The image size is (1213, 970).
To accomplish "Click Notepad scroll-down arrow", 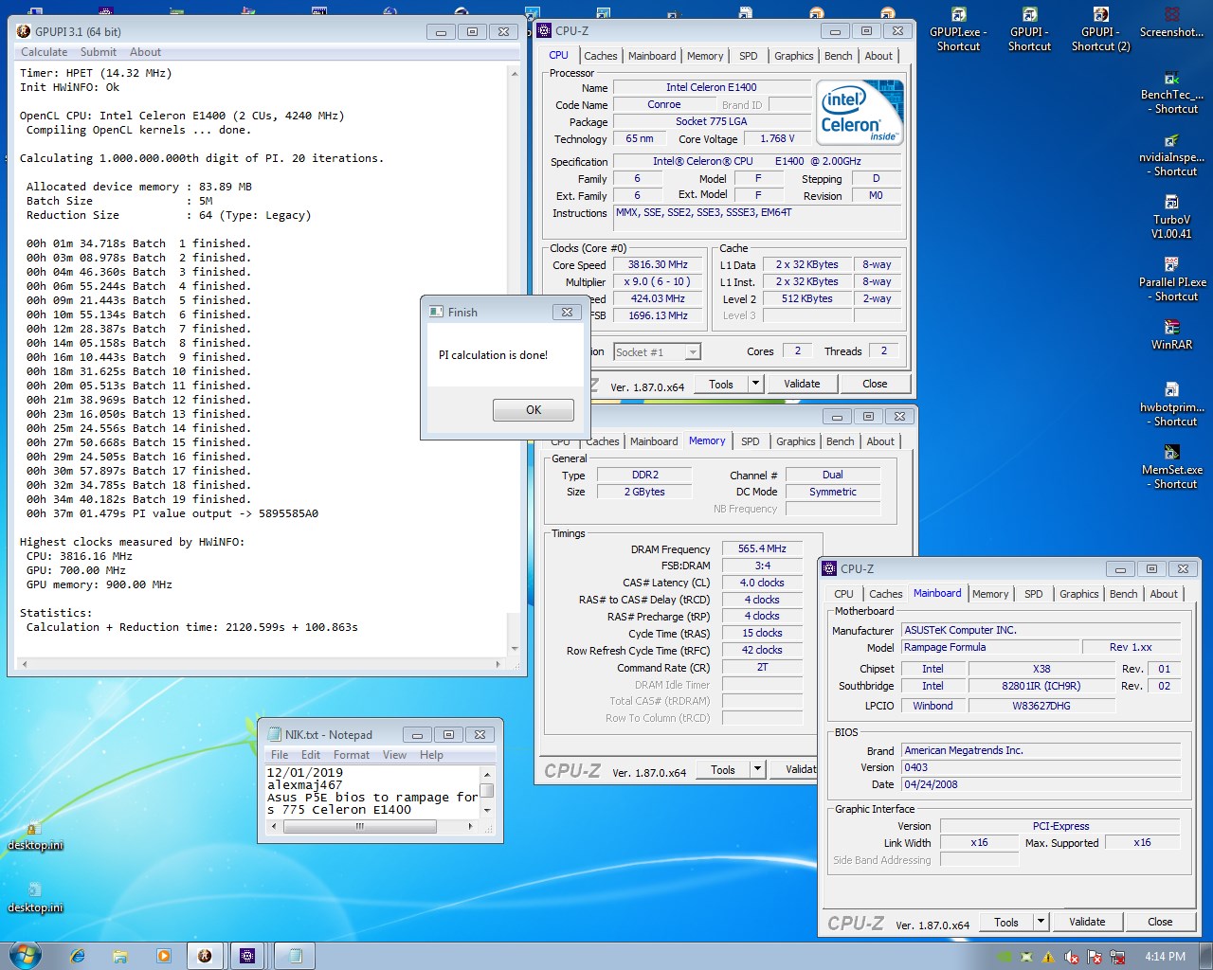I will pyautogui.click(x=487, y=811).
